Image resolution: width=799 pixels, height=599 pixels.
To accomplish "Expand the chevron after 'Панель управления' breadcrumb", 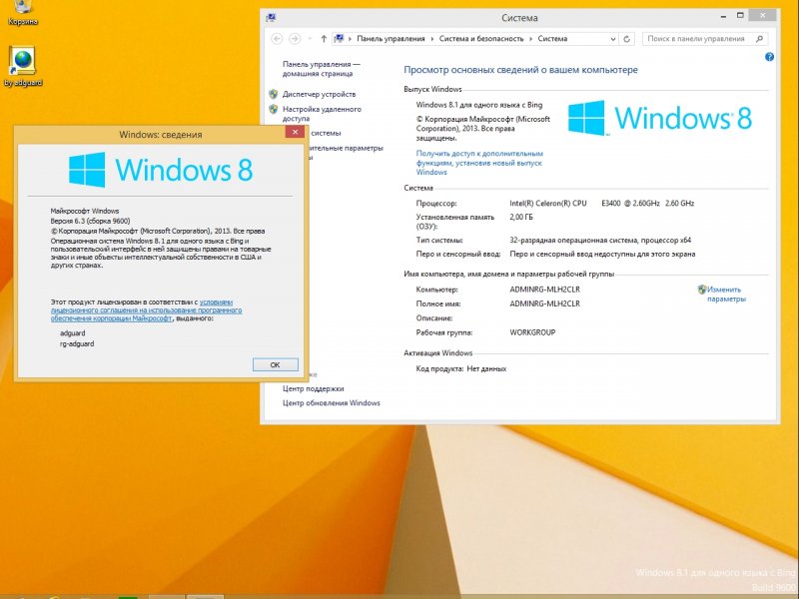I will coord(432,39).
